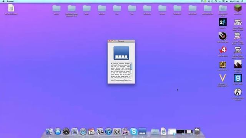
Task: Click the green status icon in menu bar
Action: coord(205,1)
